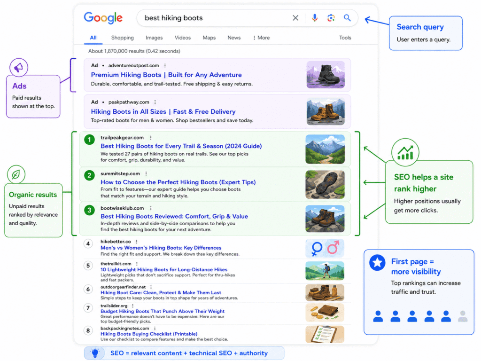The width and height of the screenshot is (481, 361).
Task: Select the All tab
Action: tap(93, 38)
